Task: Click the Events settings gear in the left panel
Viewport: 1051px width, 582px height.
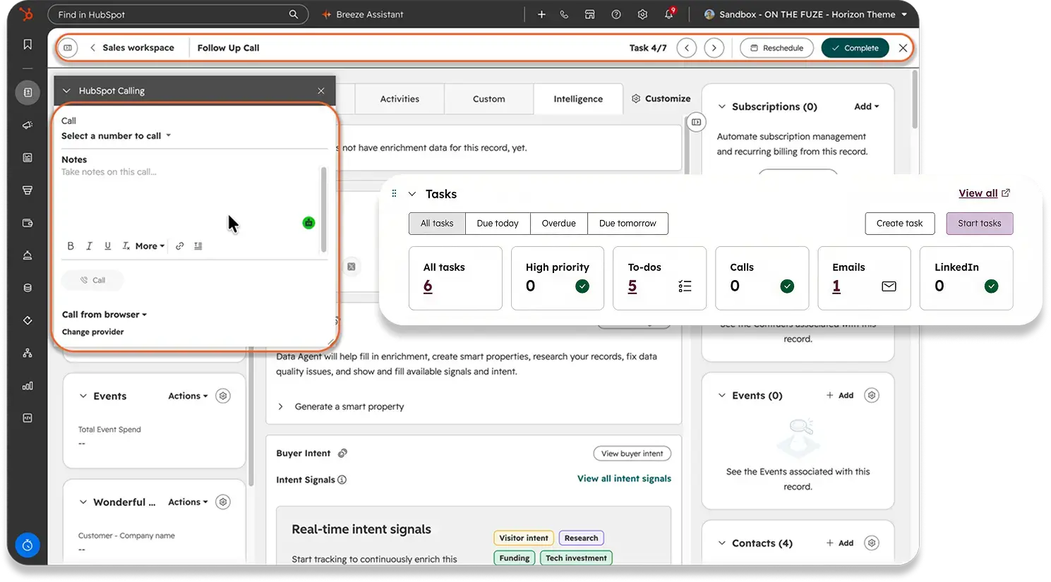Action: point(223,396)
